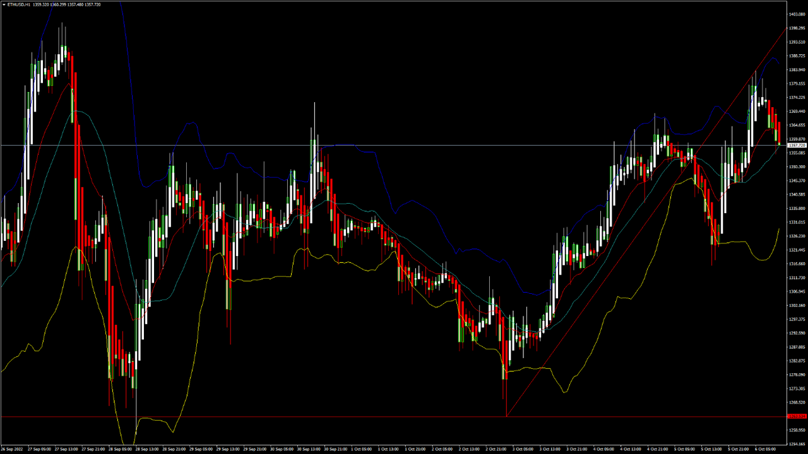Click the 26 Sep 2022 date label

12,450
